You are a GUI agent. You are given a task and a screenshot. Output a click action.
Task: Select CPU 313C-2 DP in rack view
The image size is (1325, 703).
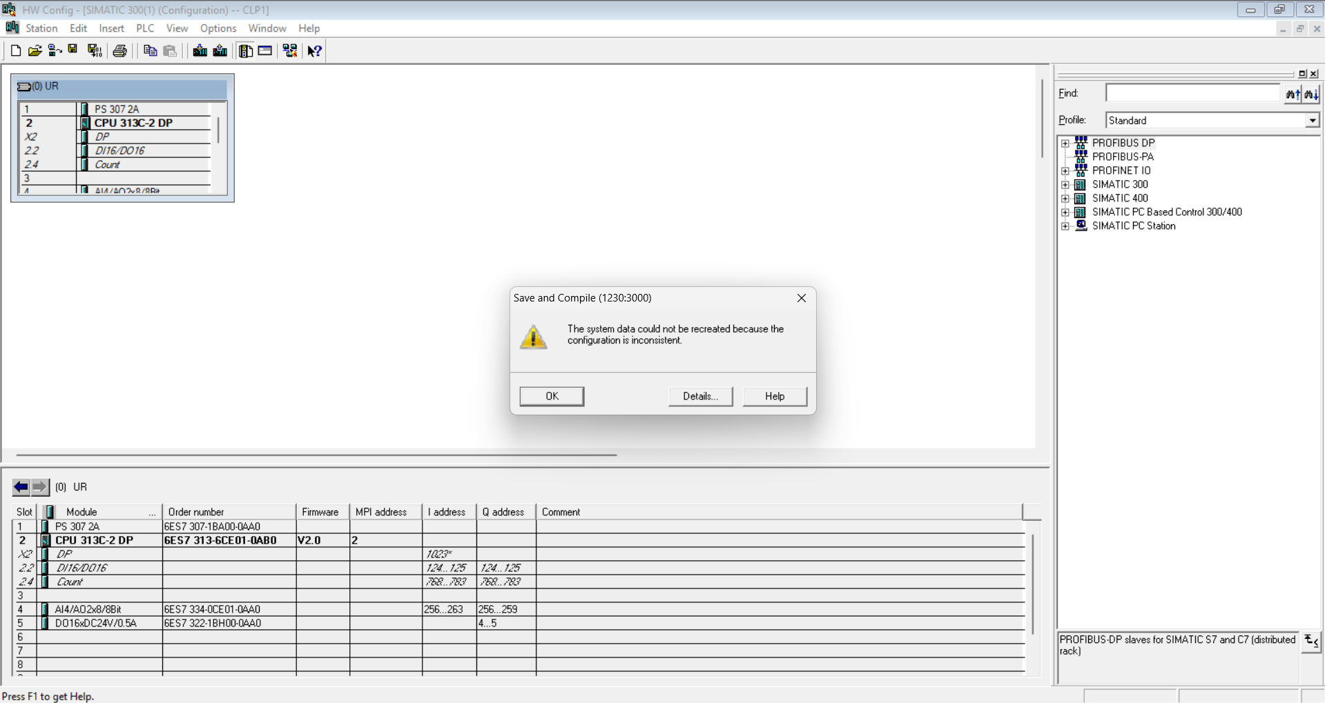coord(133,123)
